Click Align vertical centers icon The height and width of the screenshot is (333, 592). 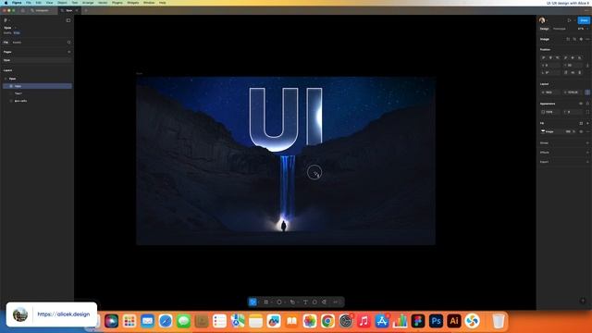coord(573,57)
